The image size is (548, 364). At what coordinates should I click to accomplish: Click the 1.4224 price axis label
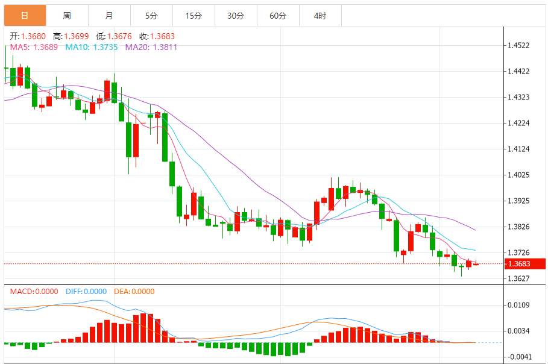click(518, 123)
